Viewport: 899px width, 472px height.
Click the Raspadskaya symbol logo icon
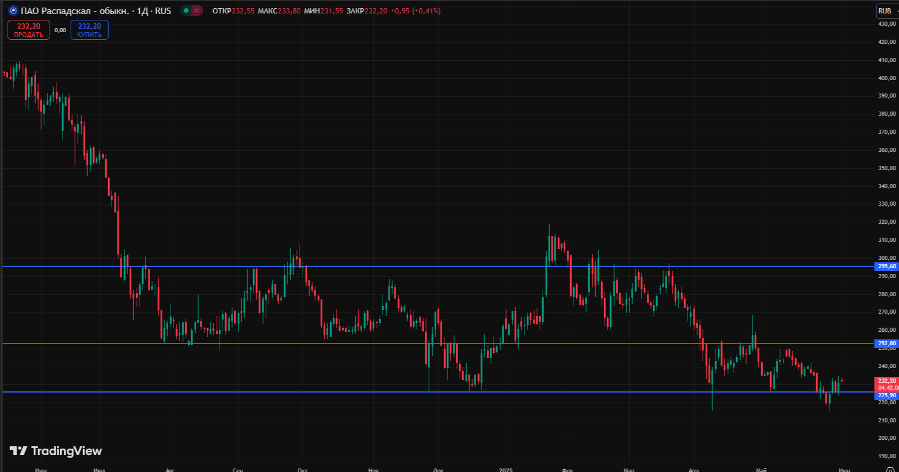(x=12, y=11)
